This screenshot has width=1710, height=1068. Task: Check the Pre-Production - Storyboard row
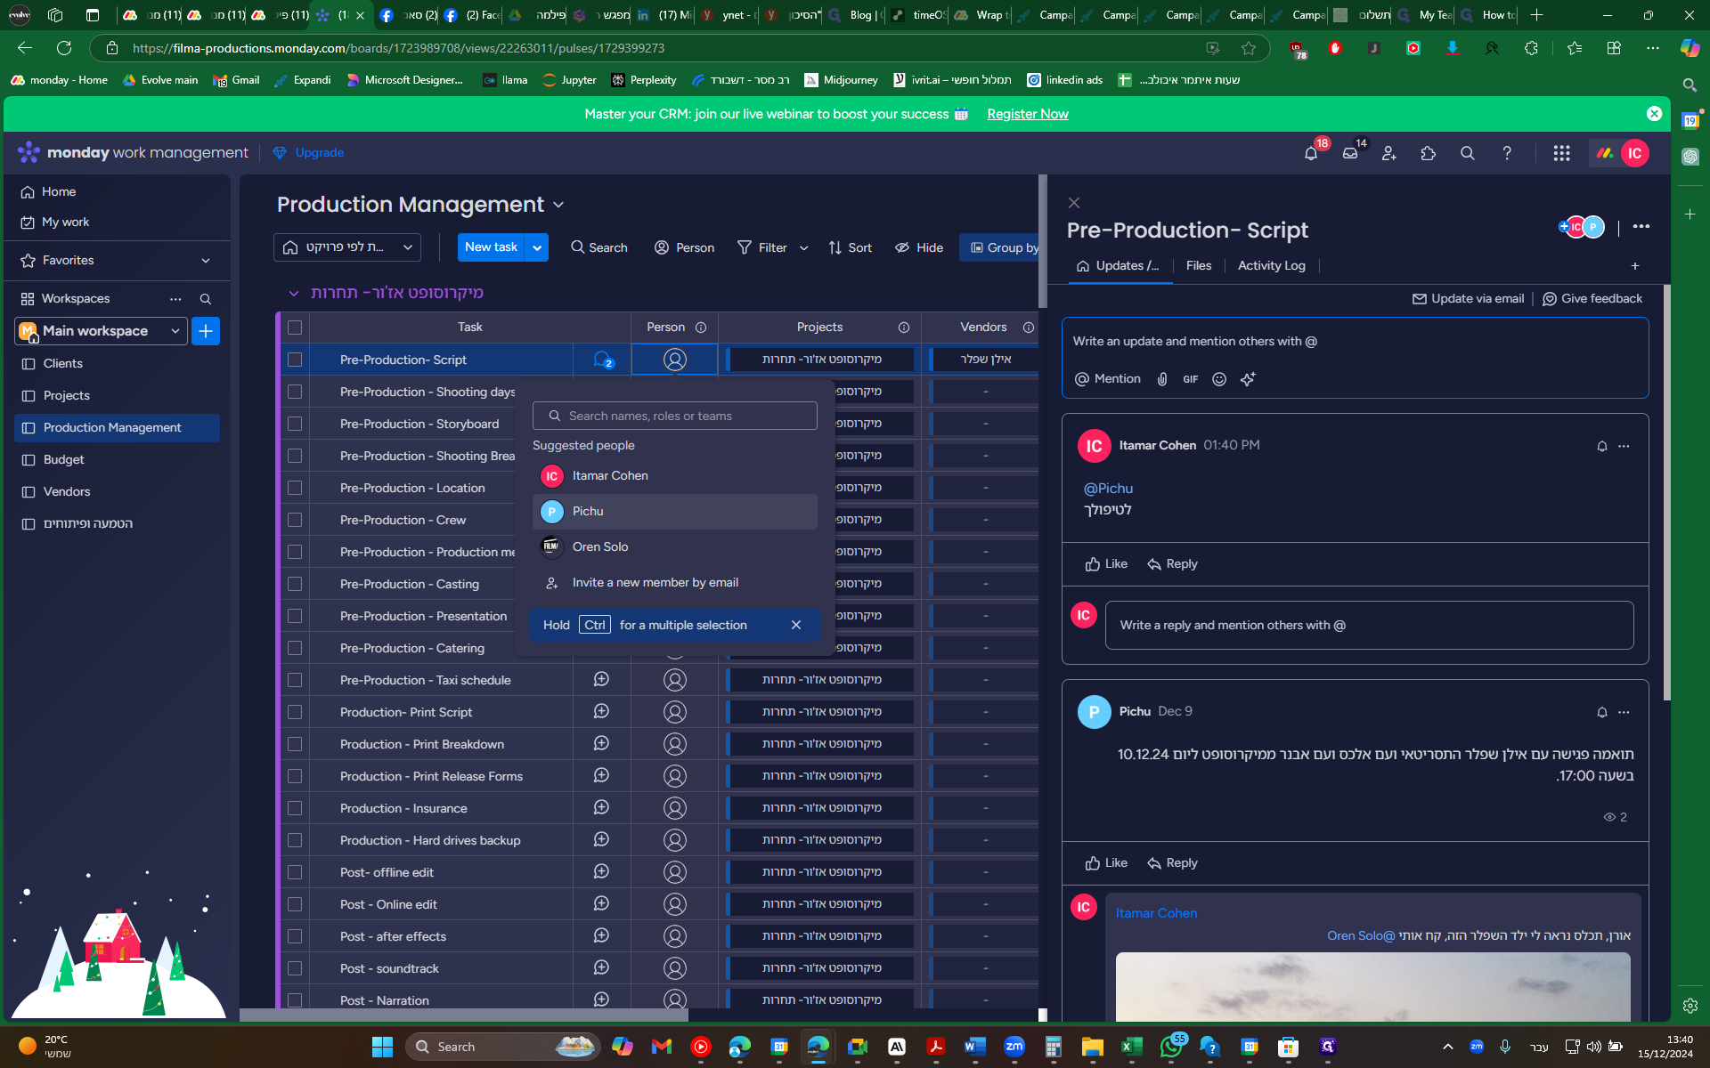point(295,424)
